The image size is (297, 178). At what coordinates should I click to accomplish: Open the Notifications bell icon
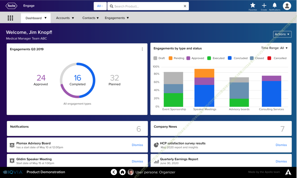274,5
